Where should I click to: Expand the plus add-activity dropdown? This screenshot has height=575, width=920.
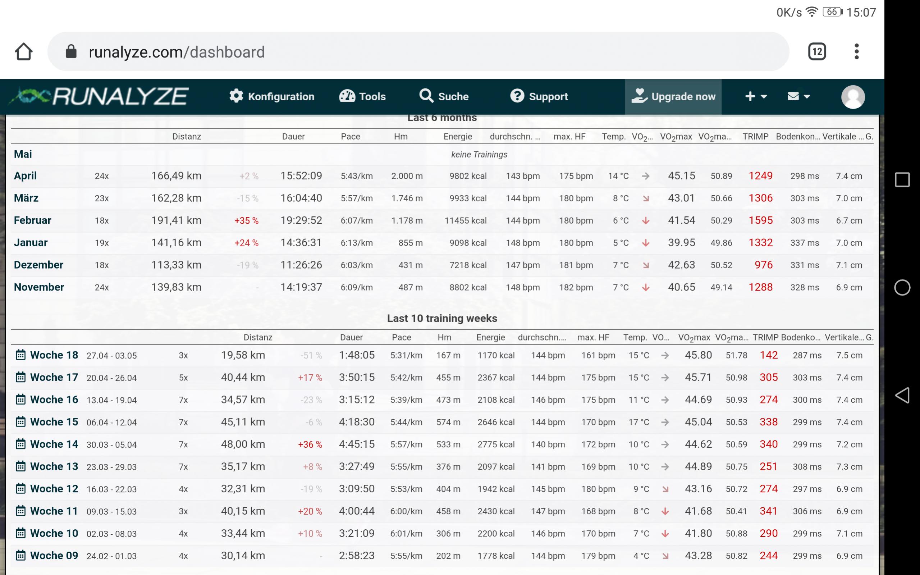[755, 97]
